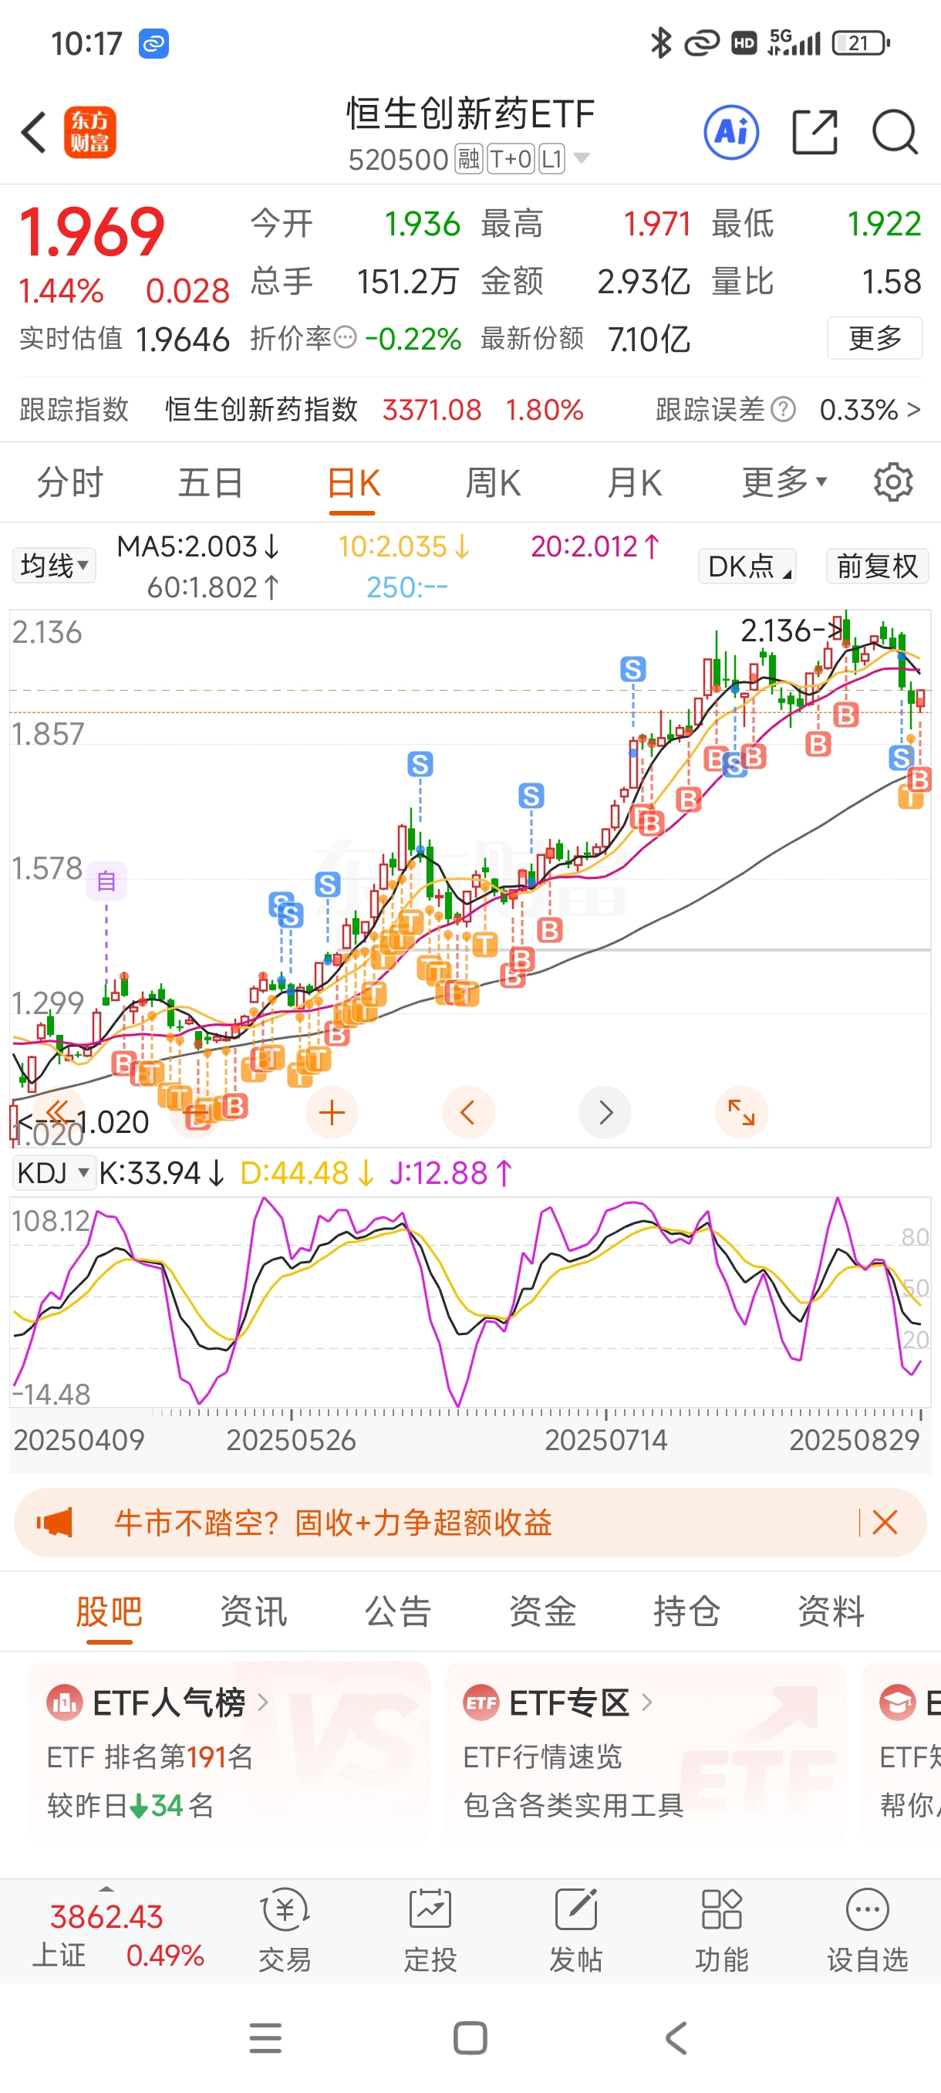Tap the share/export icon in the header
This screenshot has height=2093, width=941.
click(815, 132)
